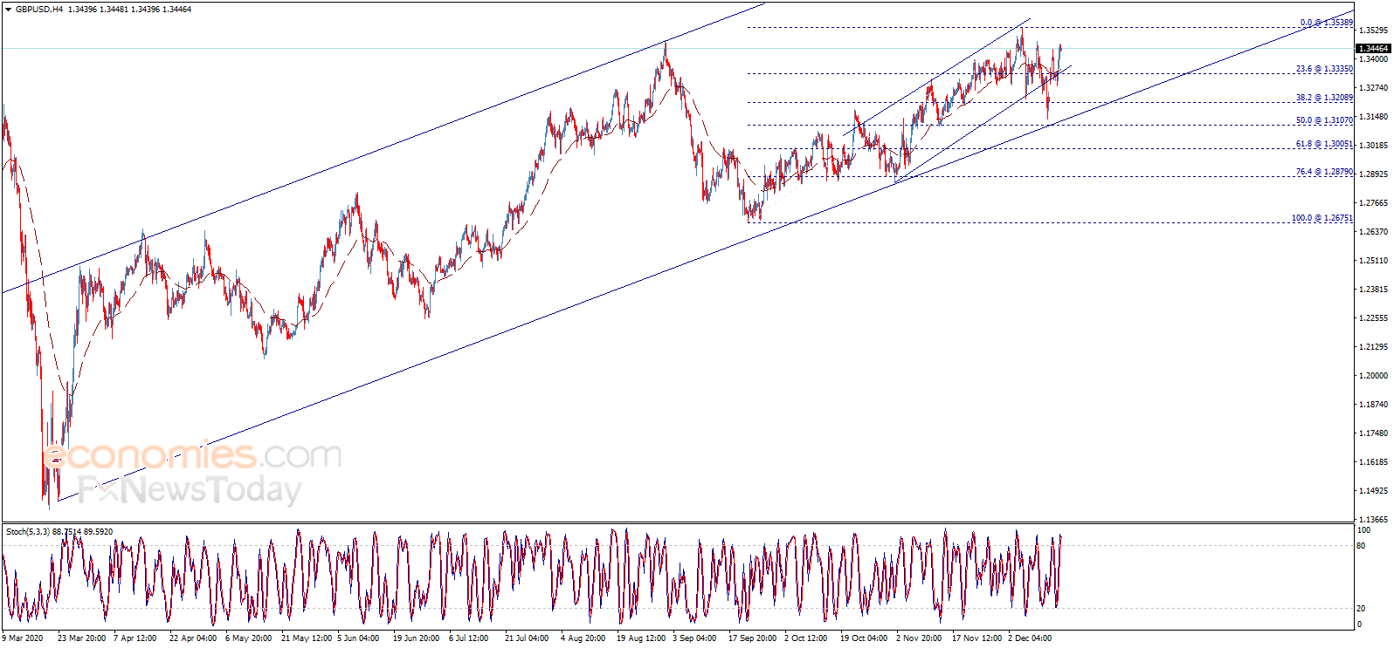Image resolution: width=1394 pixels, height=648 pixels.
Task: Click price axis value 1.13665
Action: click(1372, 520)
